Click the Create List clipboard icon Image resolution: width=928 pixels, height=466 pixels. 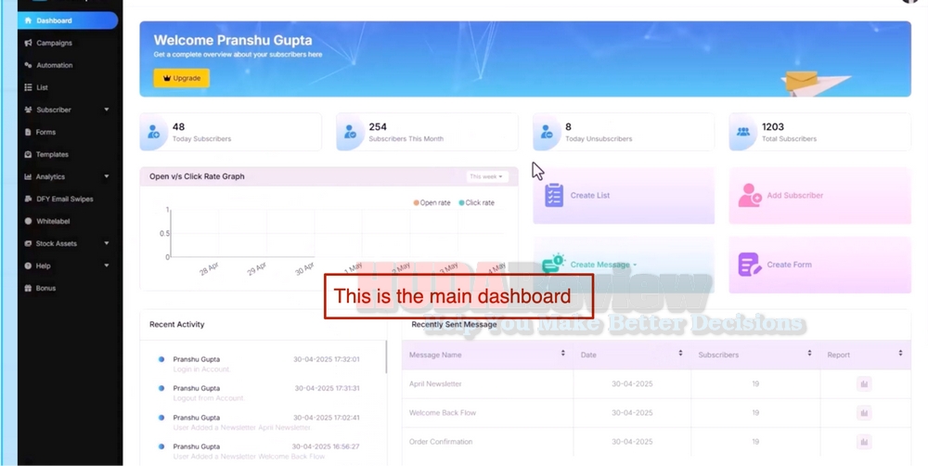click(554, 195)
